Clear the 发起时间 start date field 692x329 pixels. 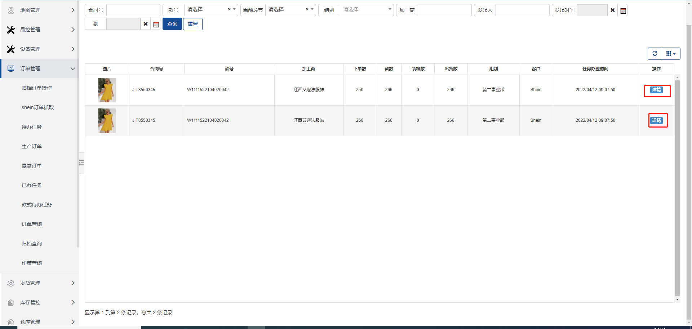(612, 10)
